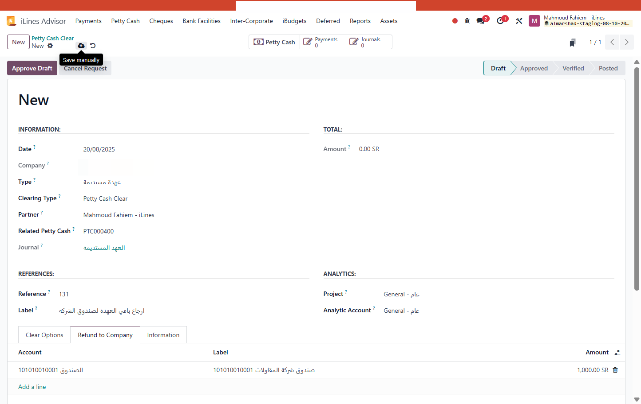Open the Assets menu
641x404 pixels.
[389, 21]
